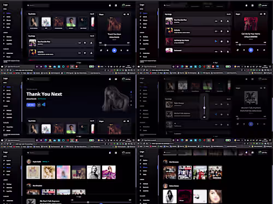
Task: Click See all link beside the Call Me By Your Name player
Action: pyautogui.click(x=228, y=14)
